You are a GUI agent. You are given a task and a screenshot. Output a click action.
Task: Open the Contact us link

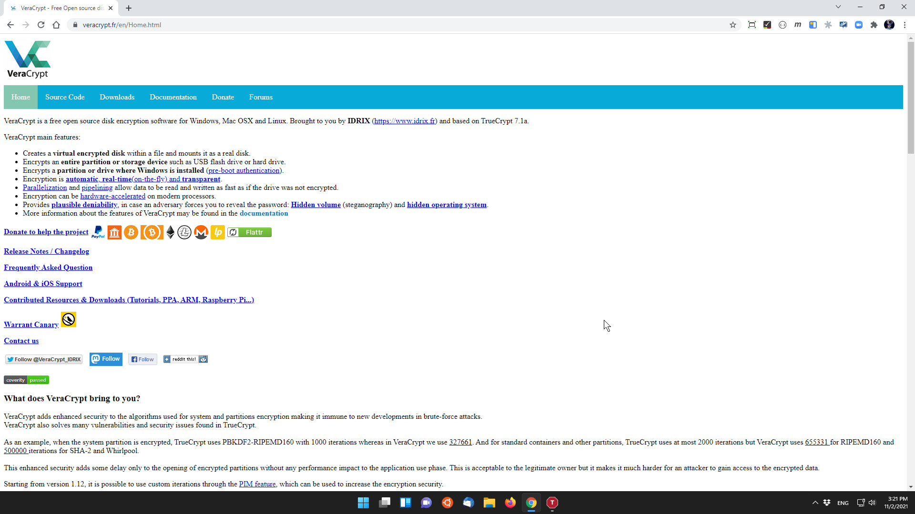point(21,341)
